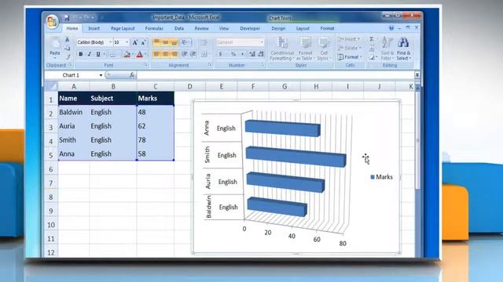Click the Marks legend entry
Screen dimensions: 503x282
(381, 177)
